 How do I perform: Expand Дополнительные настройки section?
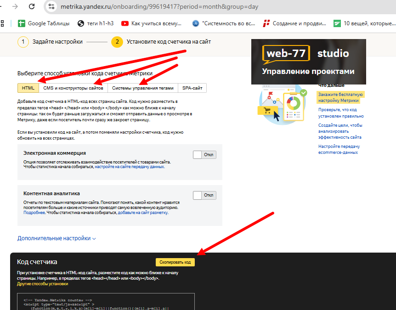57,238
